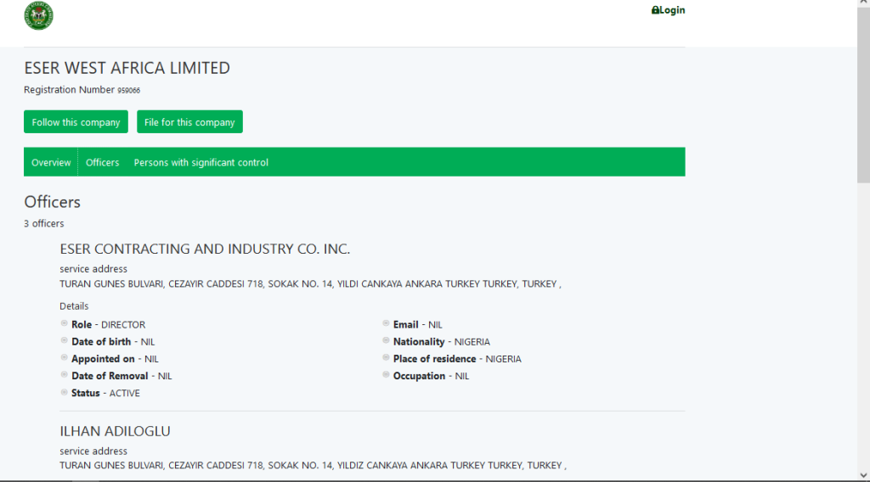870x482 pixels.
Task: Click File for this company button
Action: click(189, 122)
